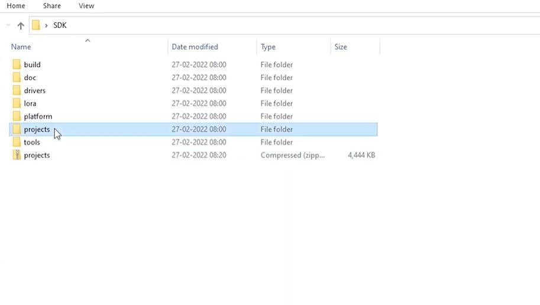Click the build folder name

coord(33,64)
